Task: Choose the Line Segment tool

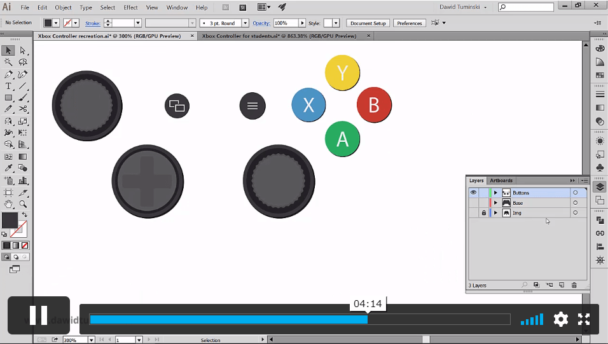Action: [x=22, y=86]
